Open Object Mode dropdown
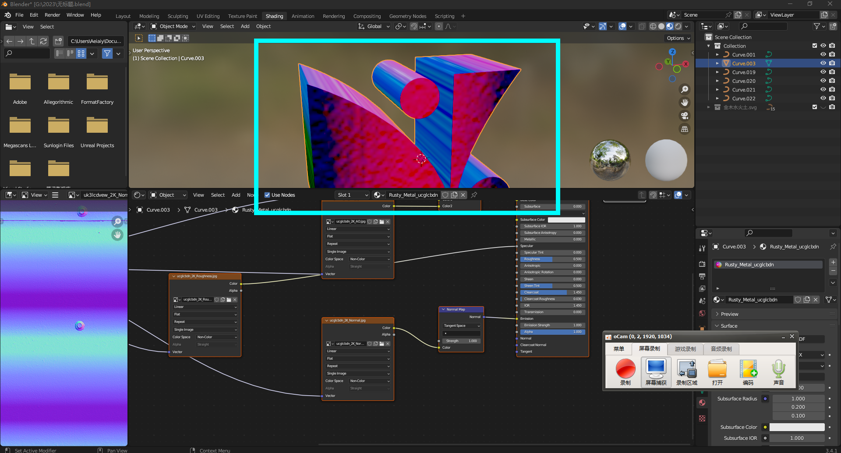Image resolution: width=841 pixels, height=453 pixels. (173, 26)
